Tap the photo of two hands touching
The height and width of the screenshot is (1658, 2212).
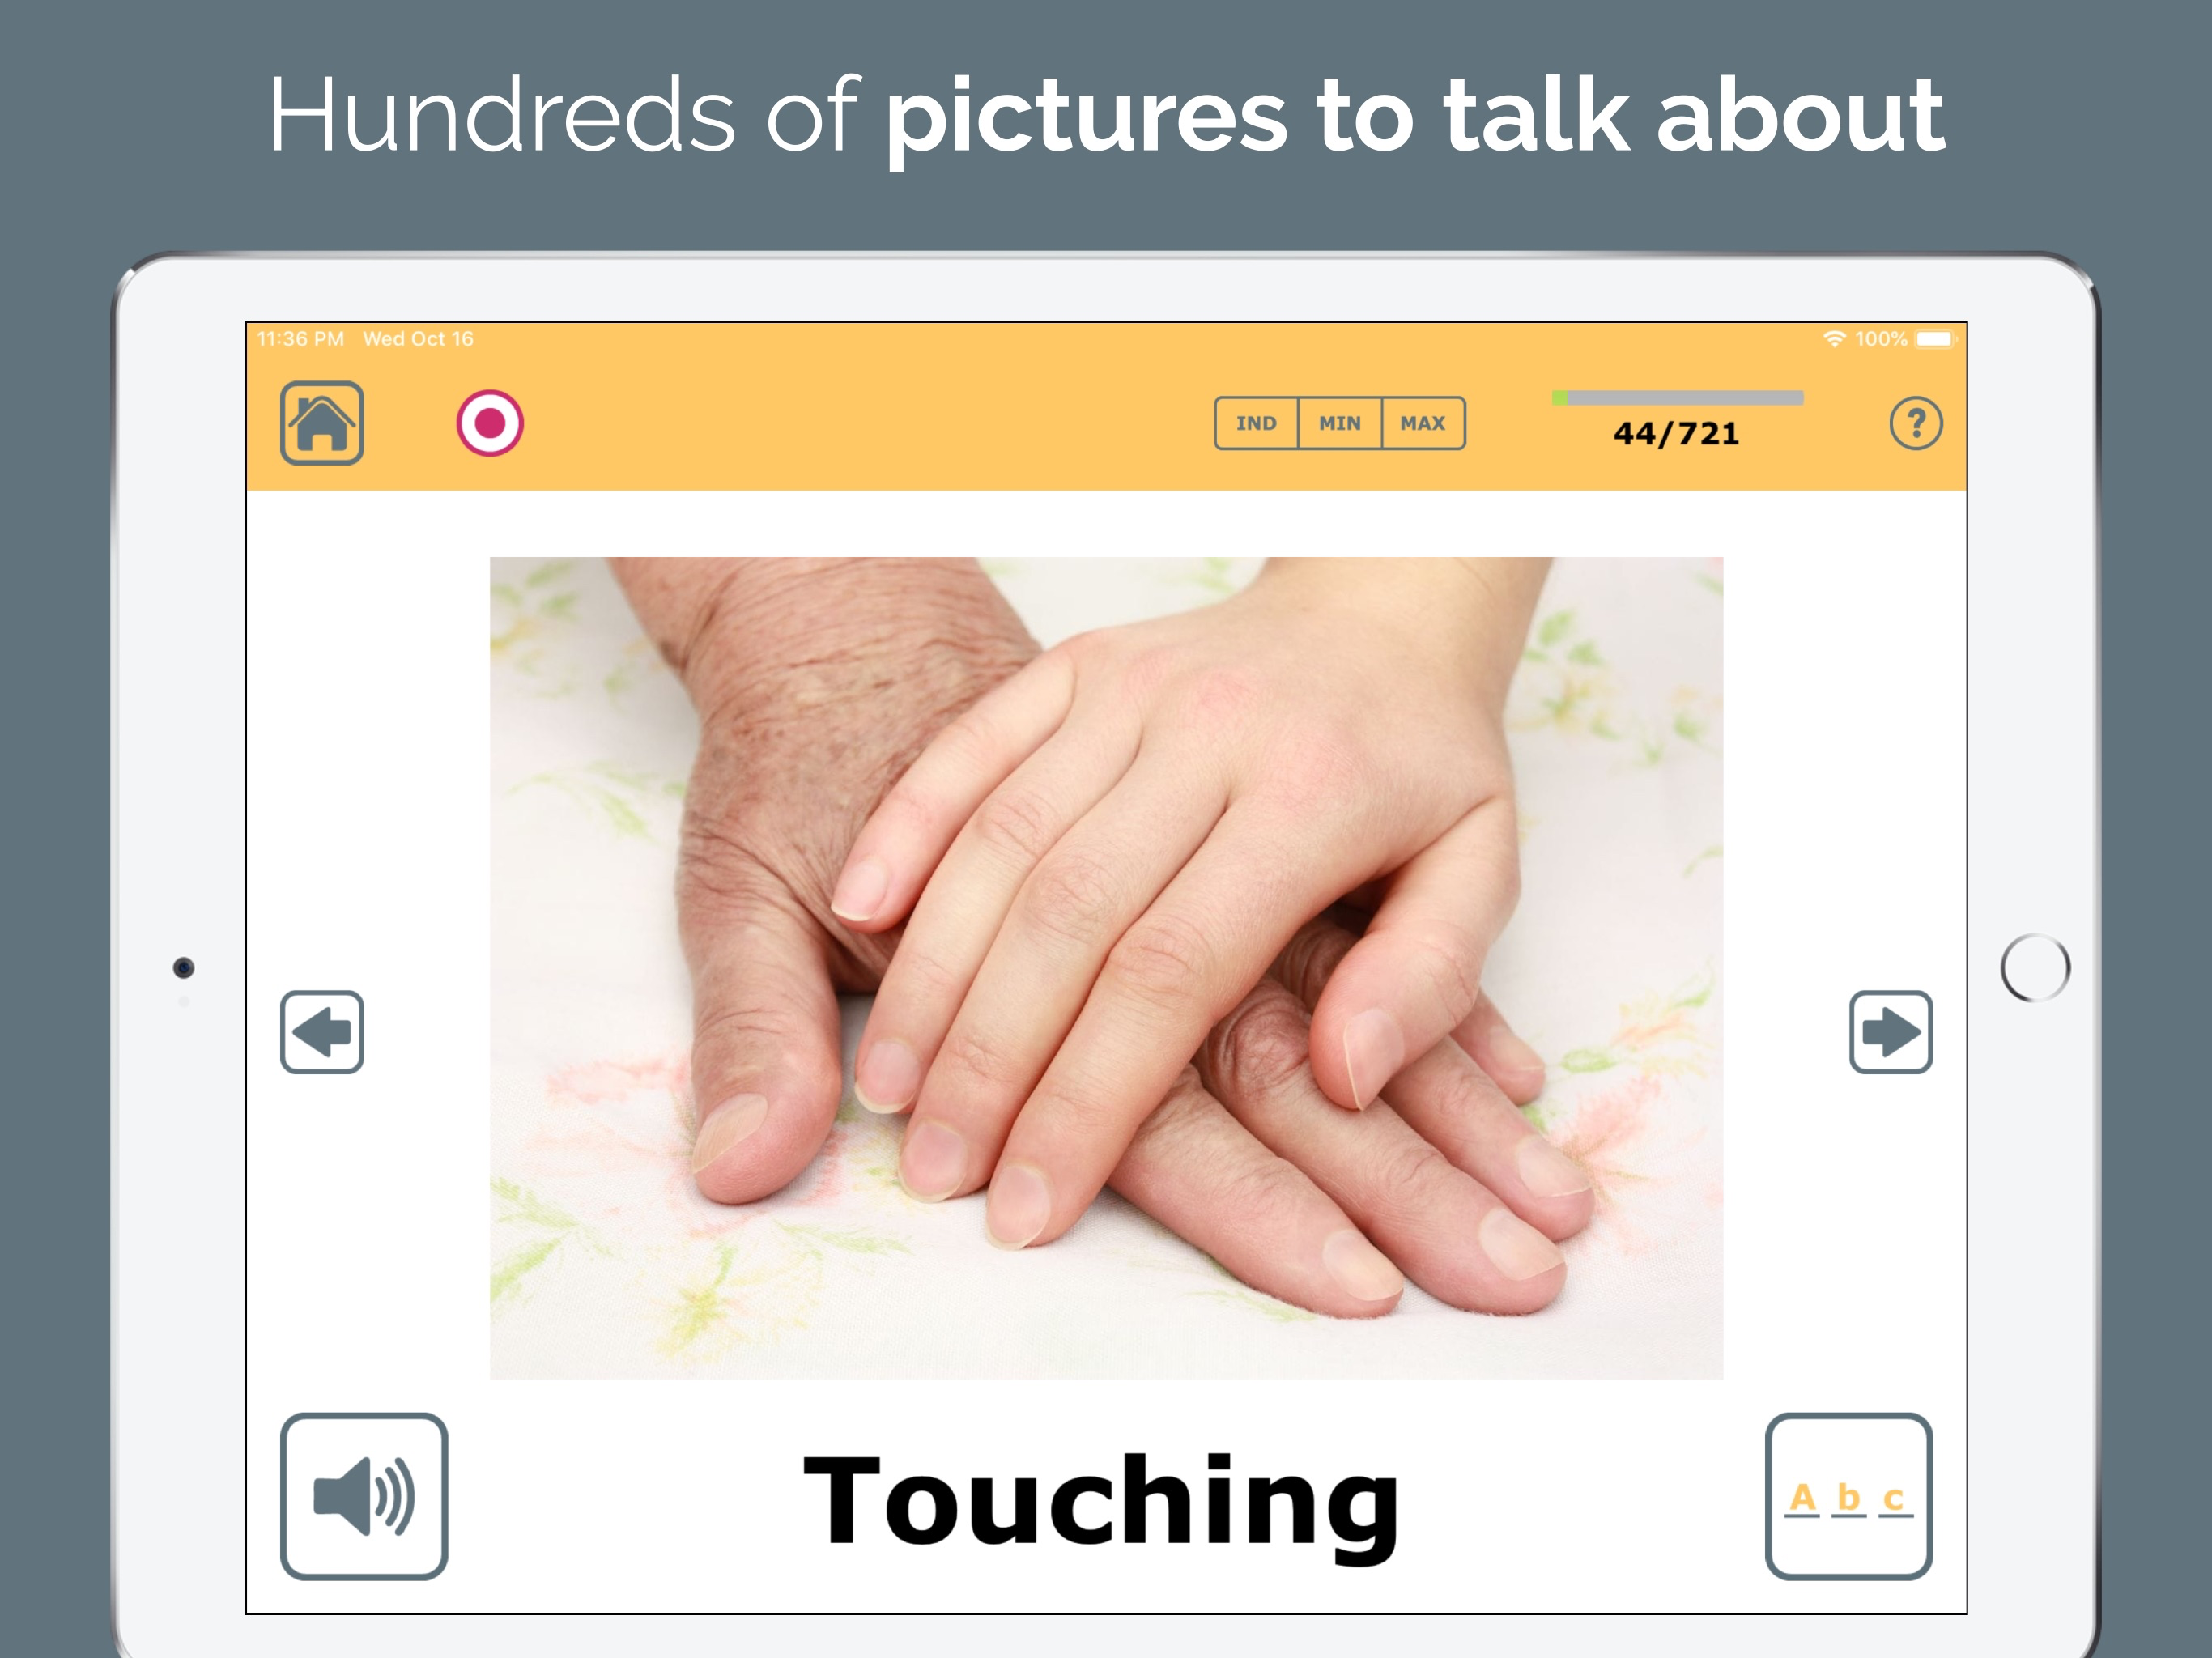click(x=1106, y=968)
